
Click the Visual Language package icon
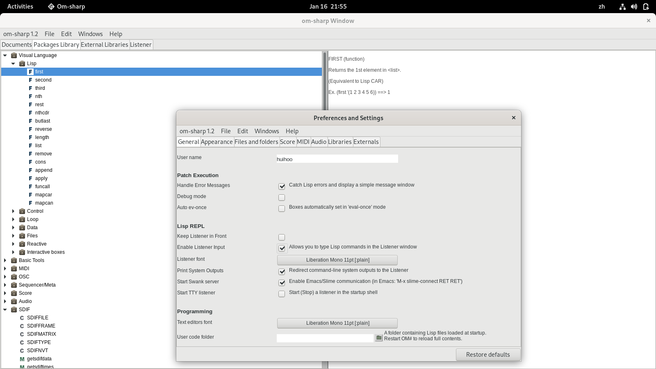[14, 55]
